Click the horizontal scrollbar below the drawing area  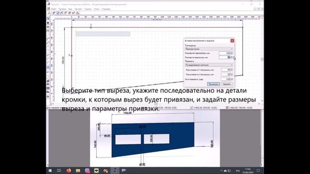click(156, 104)
